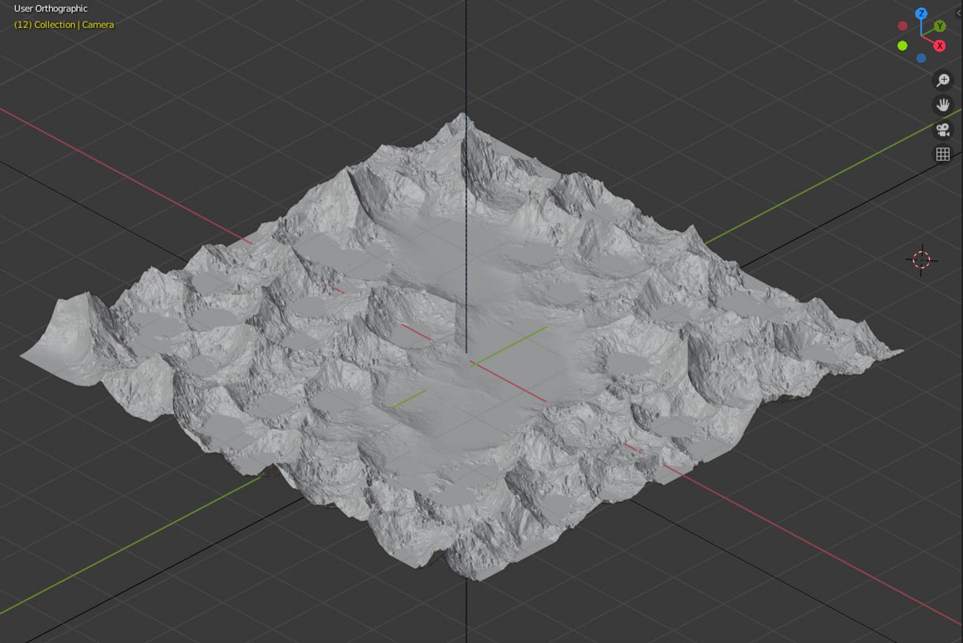963x643 pixels.
Task: Click the unlabeled bright green negative Y gizmo dot
Action: 902,46
